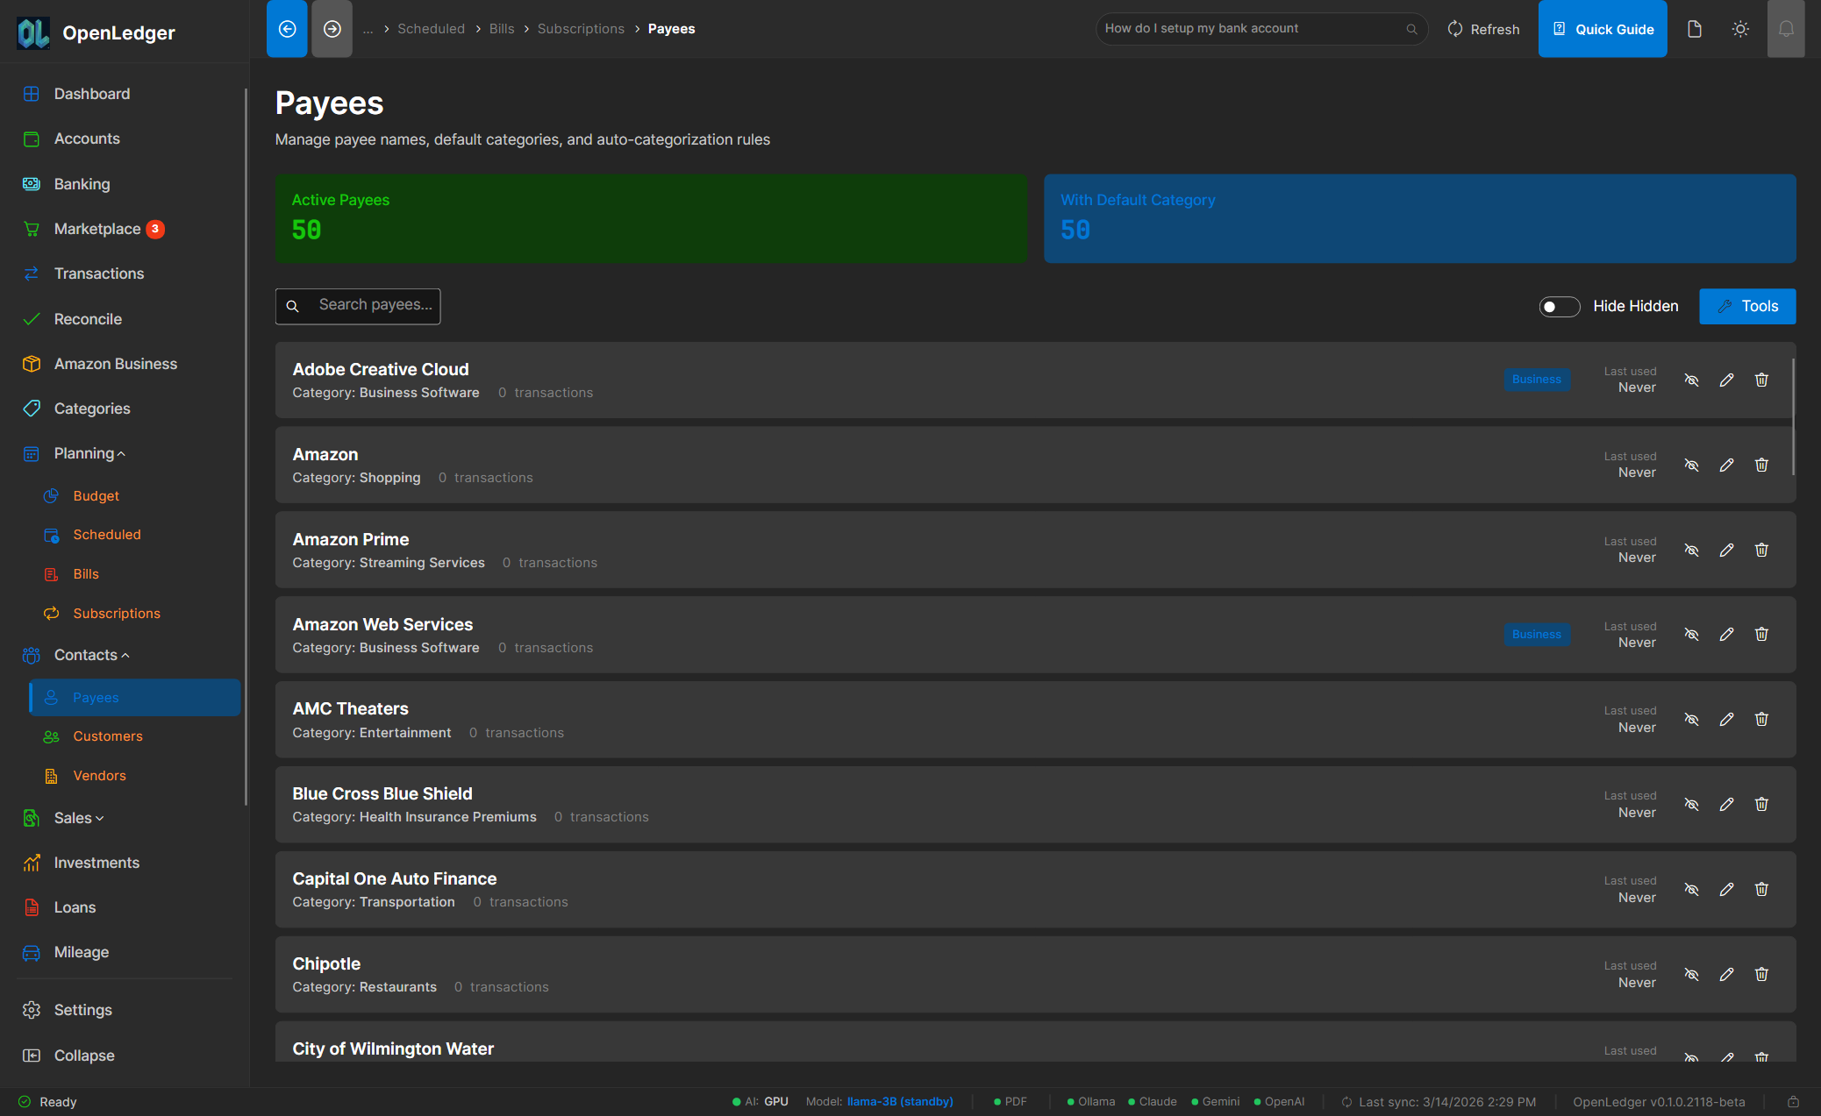Hide the AMC Theaters payee

tap(1691, 719)
